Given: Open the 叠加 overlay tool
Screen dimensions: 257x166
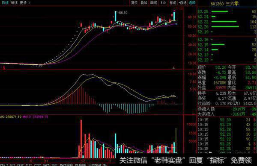Looking at the screenshot, I should (144, 3).
